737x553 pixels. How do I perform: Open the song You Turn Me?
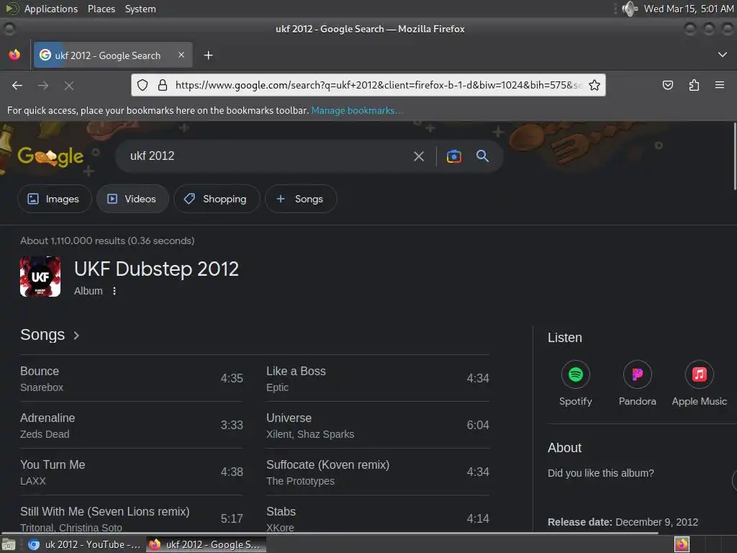point(132,472)
